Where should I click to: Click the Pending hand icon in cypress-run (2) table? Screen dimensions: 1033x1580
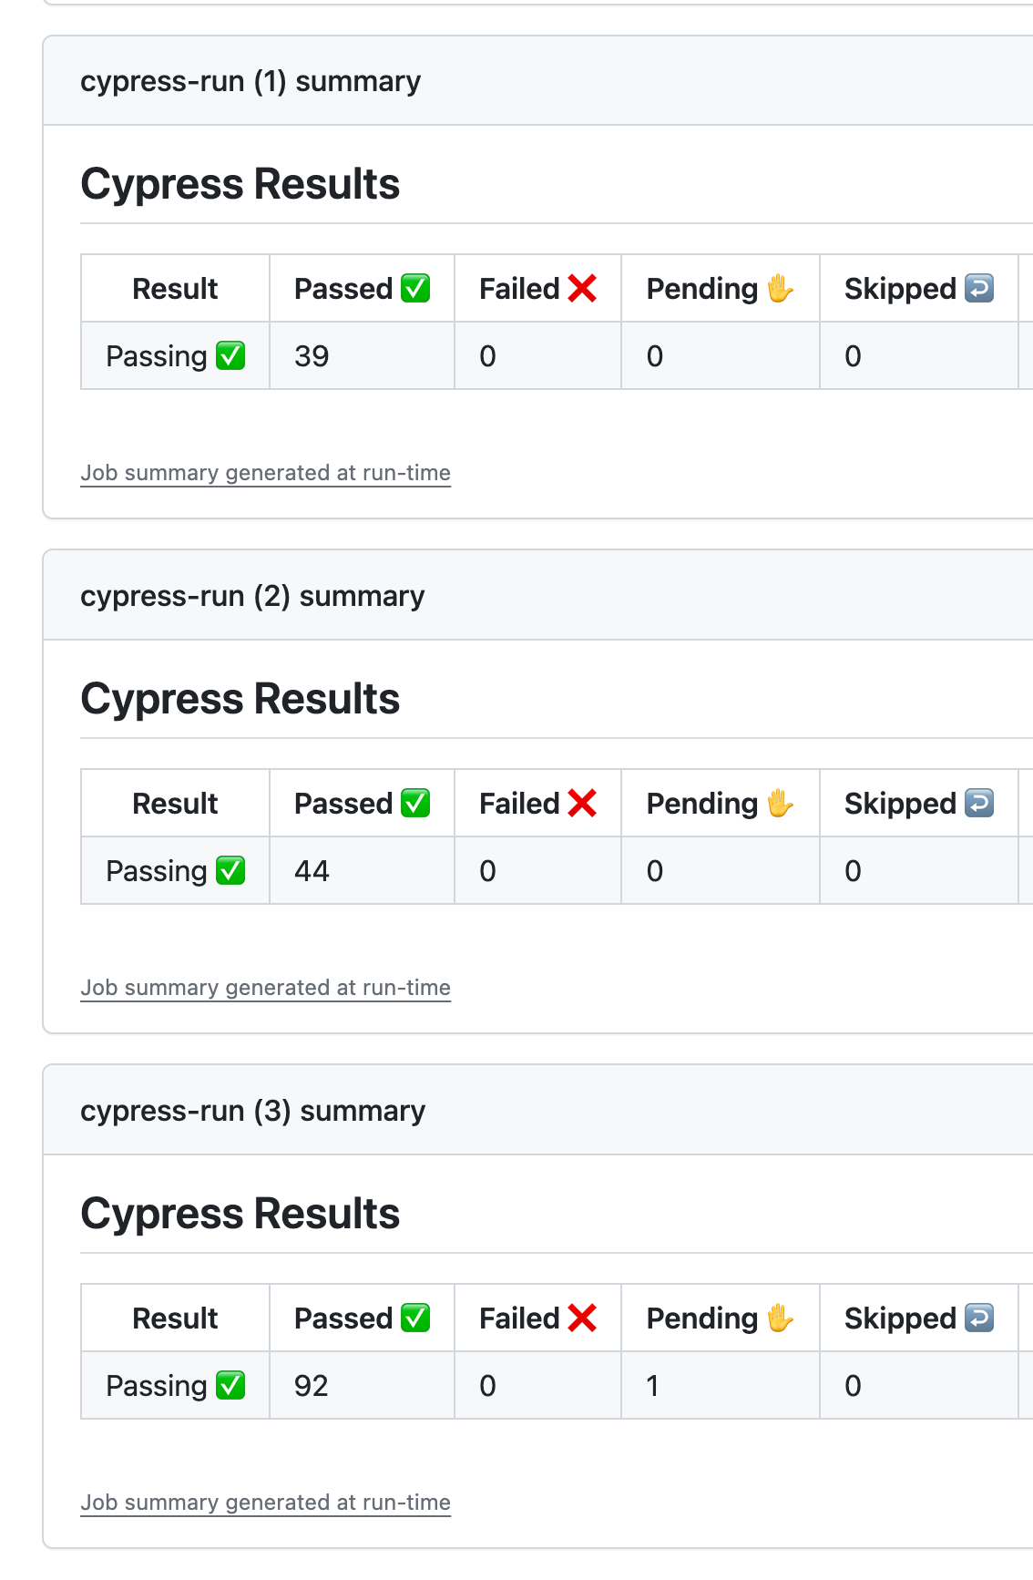tap(780, 804)
